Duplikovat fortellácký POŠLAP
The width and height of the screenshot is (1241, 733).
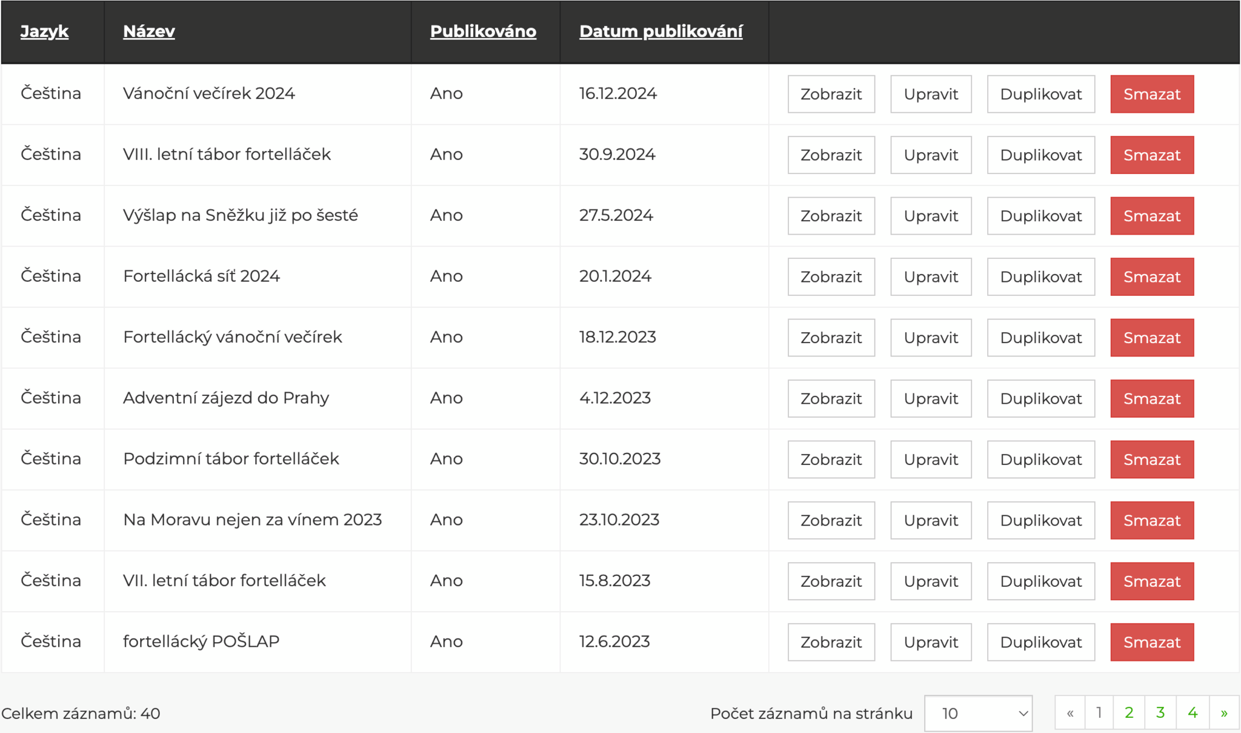coord(1041,642)
